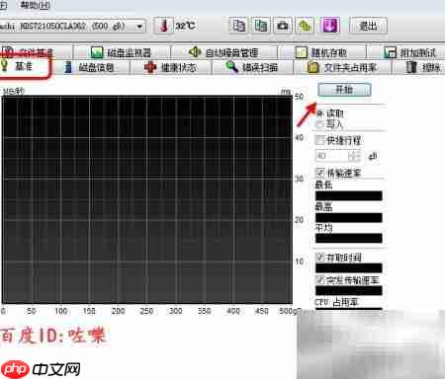Open the hard drive selection dropdown
This screenshot has height=379, width=445.
point(139,26)
